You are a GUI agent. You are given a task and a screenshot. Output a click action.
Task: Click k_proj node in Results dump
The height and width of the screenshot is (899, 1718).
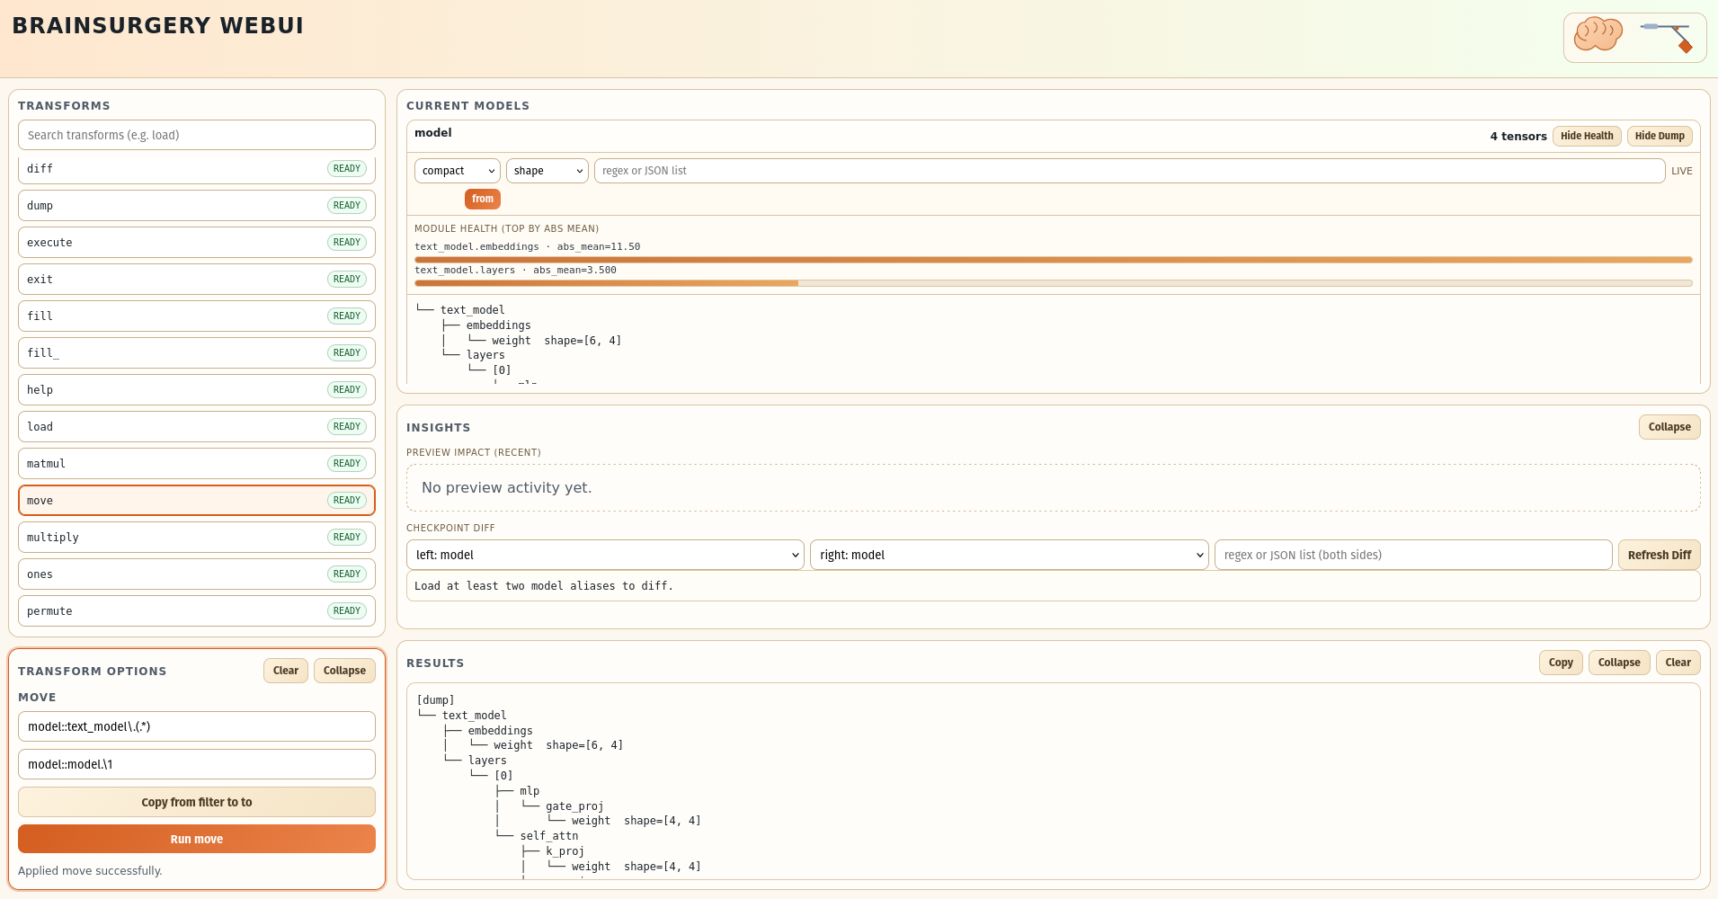tap(565, 851)
